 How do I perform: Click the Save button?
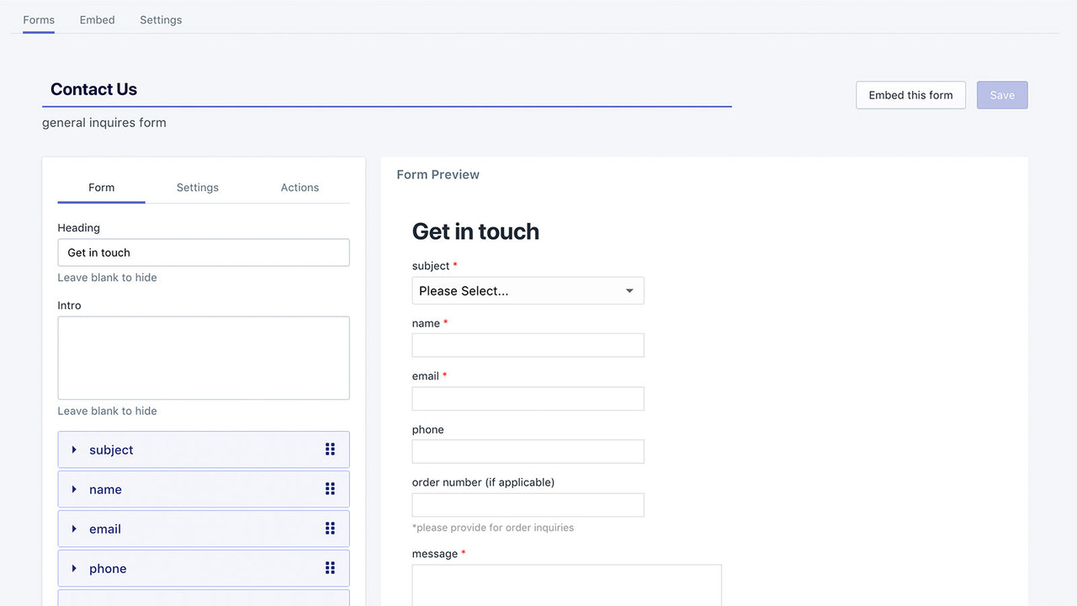(1002, 95)
